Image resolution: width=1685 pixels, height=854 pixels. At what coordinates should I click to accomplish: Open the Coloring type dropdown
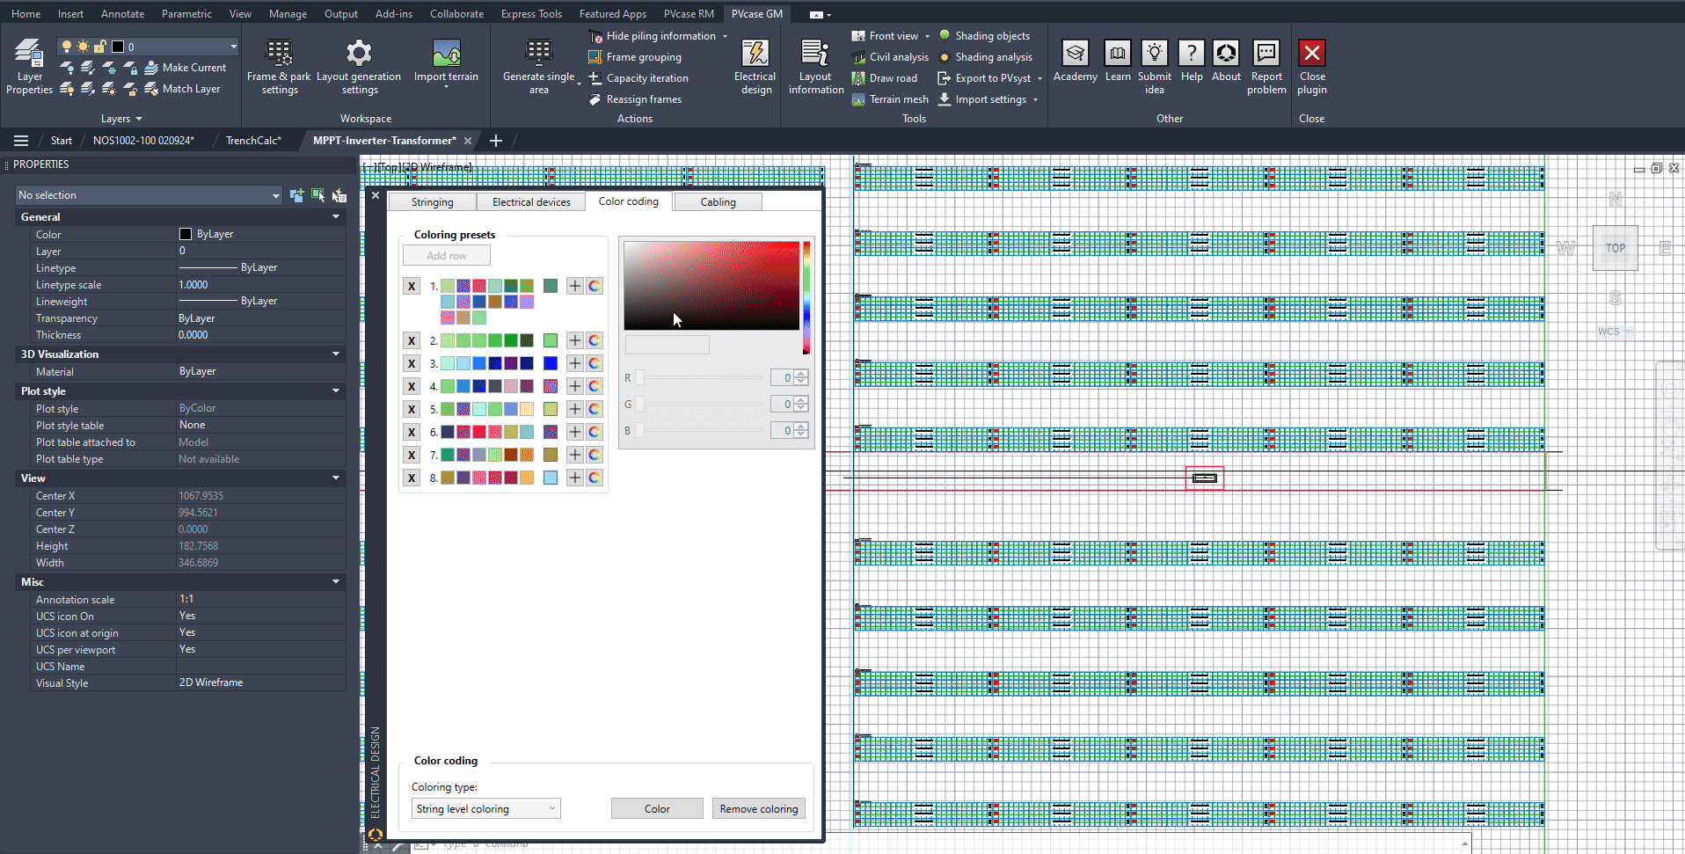click(x=485, y=809)
